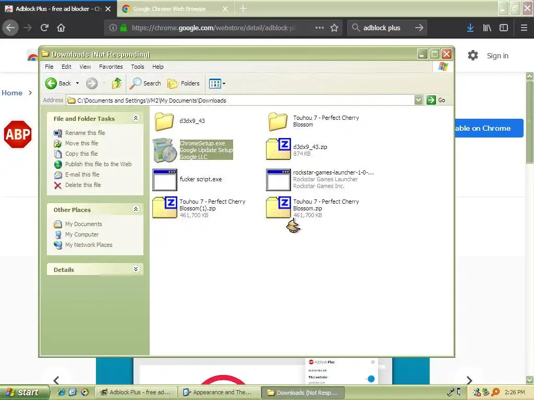The image size is (534, 400).
Task: Select the fucker script.exe file icon
Action: tap(165, 180)
